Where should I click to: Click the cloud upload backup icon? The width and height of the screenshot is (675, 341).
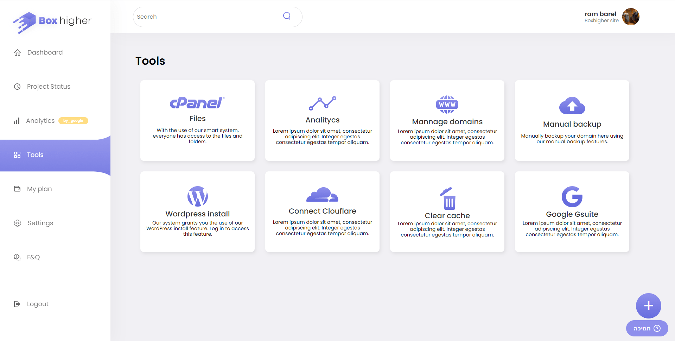(572, 106)
